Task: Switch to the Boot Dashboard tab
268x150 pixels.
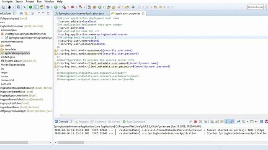Action: coord(134,122)
